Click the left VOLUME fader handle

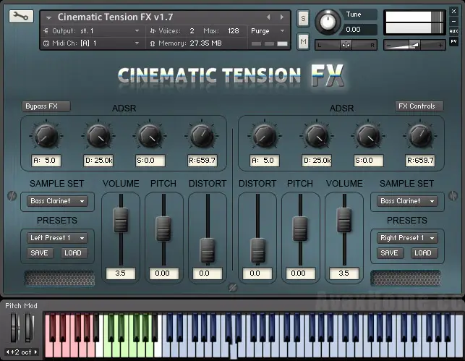tap(121, 220)
